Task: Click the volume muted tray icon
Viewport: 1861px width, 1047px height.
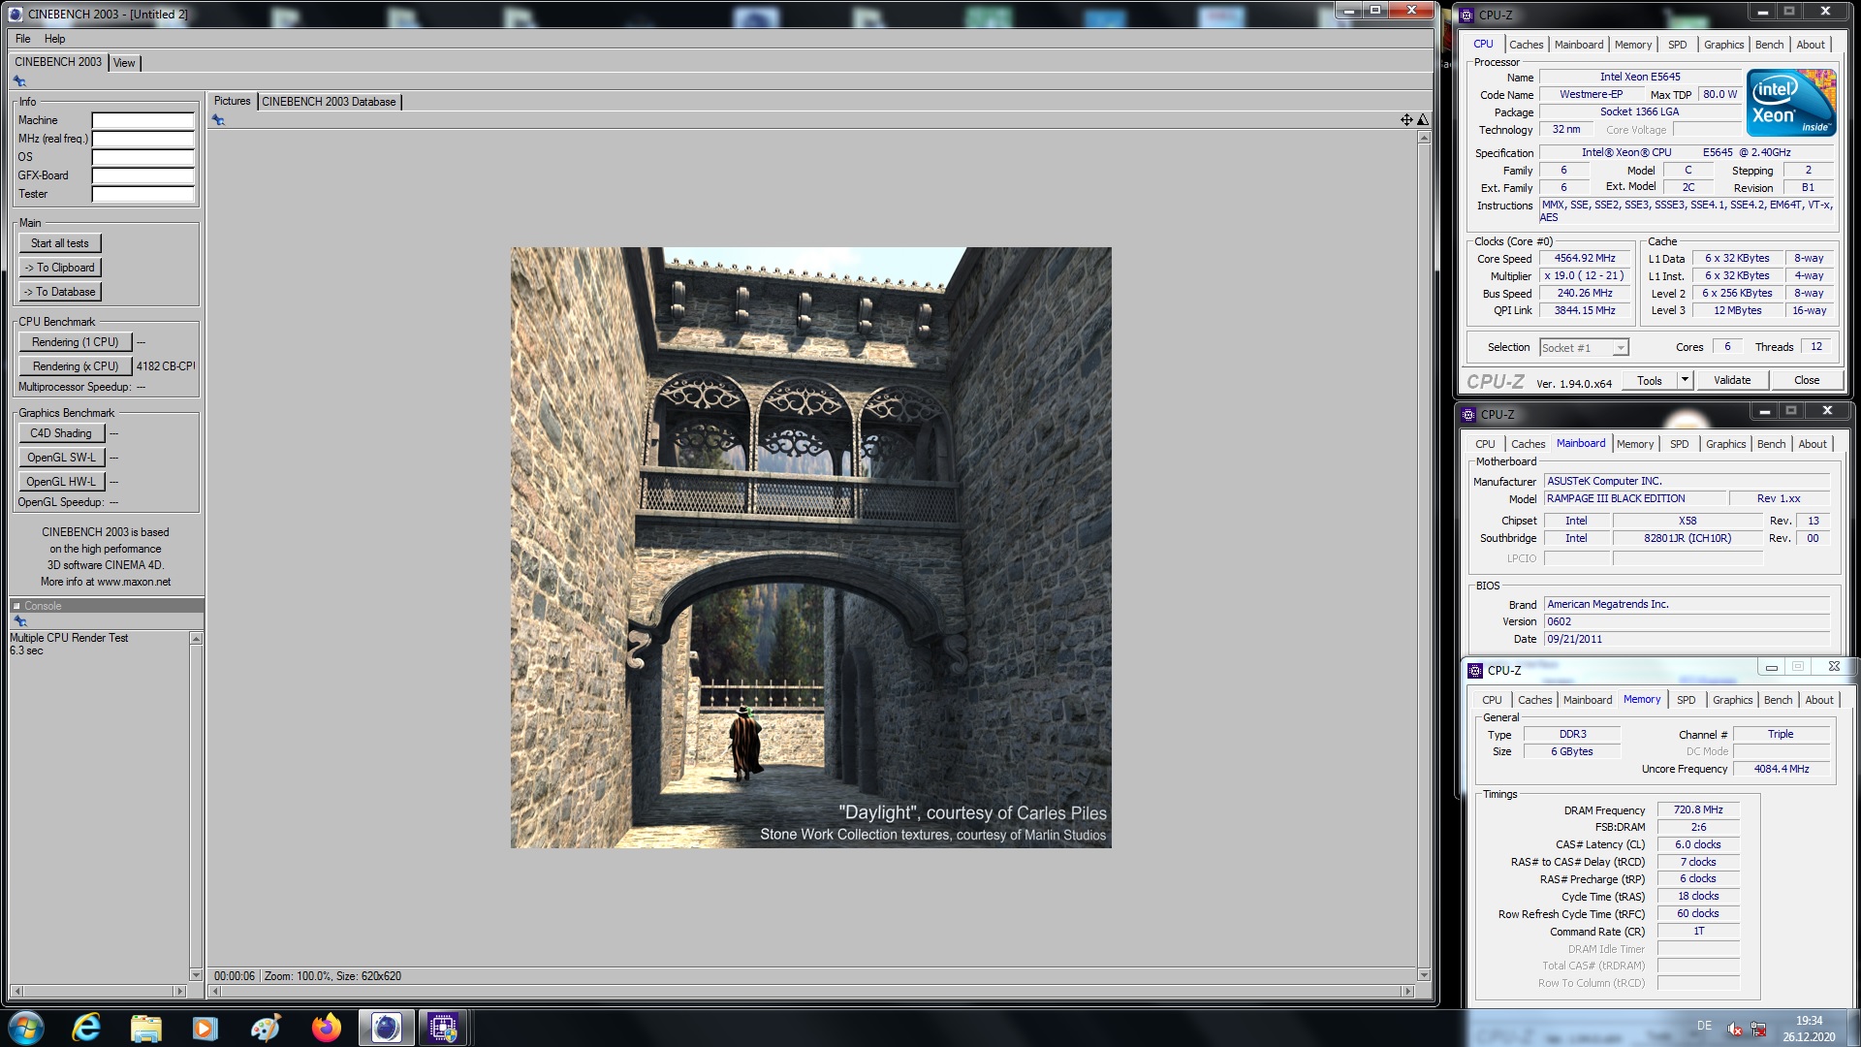Action: 1735,1030
